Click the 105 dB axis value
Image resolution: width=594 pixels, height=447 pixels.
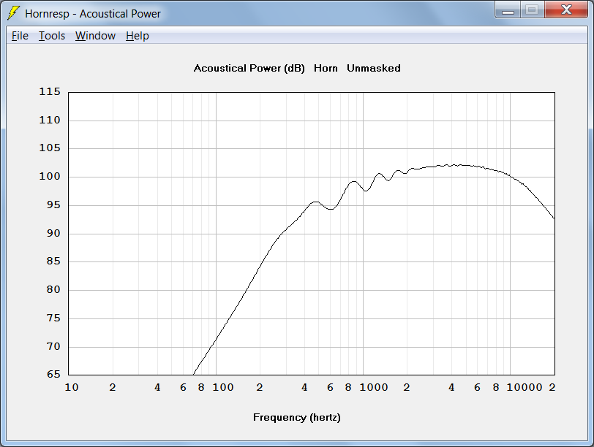pyautogui.click(x=50, y=148)
